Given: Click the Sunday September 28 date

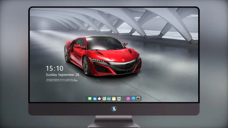Looking at the screenshot, I should [63, 75].
